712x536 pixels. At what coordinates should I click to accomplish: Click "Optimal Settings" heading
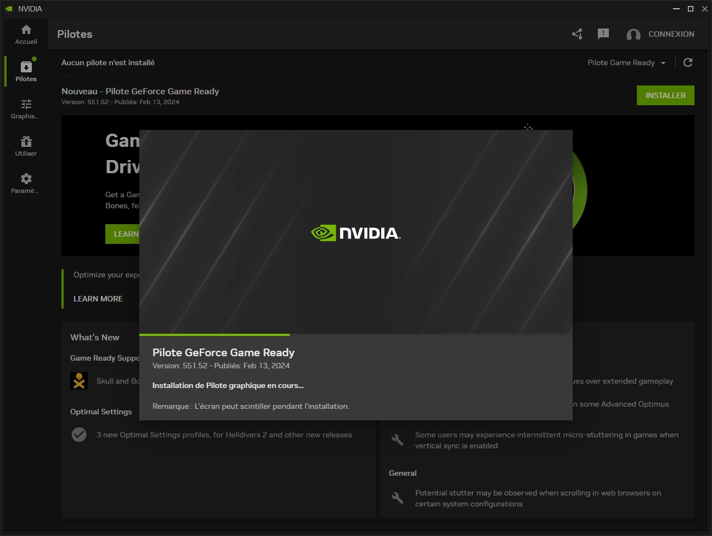(x=101, y=412)
